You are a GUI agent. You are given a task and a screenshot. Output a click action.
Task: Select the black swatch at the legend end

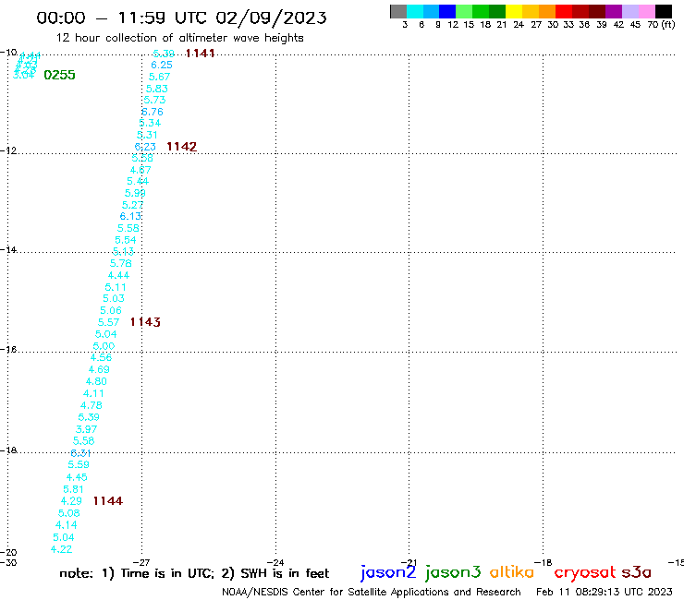coord(664,11)
